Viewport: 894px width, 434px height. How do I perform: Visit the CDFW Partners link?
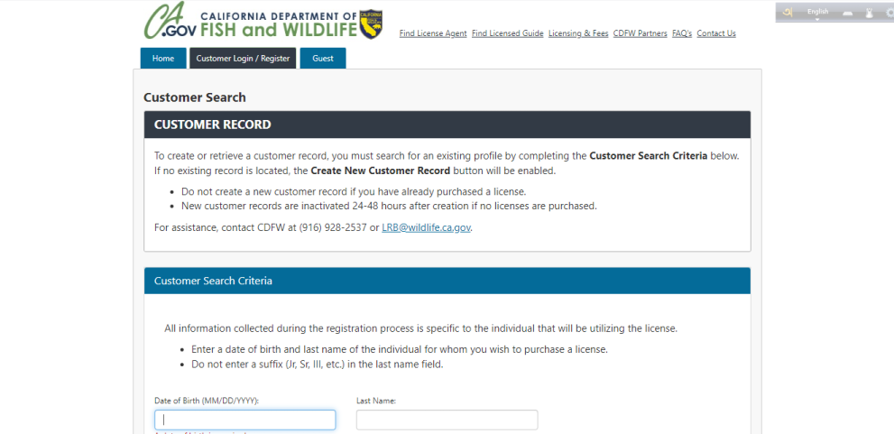click(641, 33)
